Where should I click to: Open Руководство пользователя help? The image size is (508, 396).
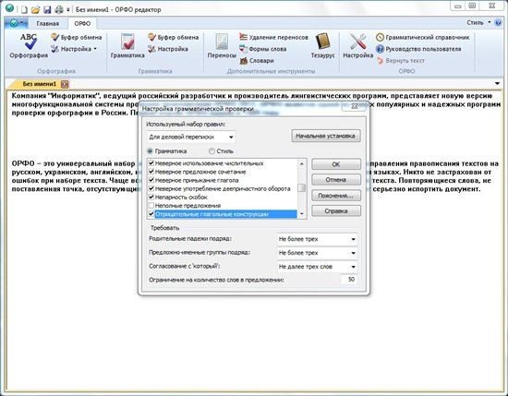(418, 49)
